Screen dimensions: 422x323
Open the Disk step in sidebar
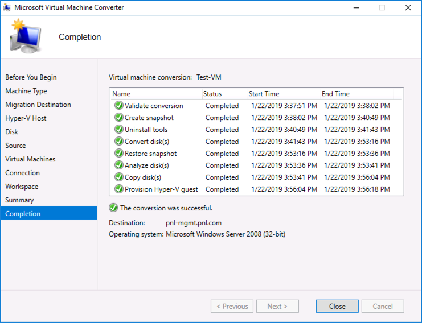12,132
